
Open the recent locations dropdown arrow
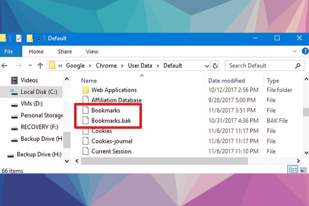pyautogui.click(x=30, y=65)
